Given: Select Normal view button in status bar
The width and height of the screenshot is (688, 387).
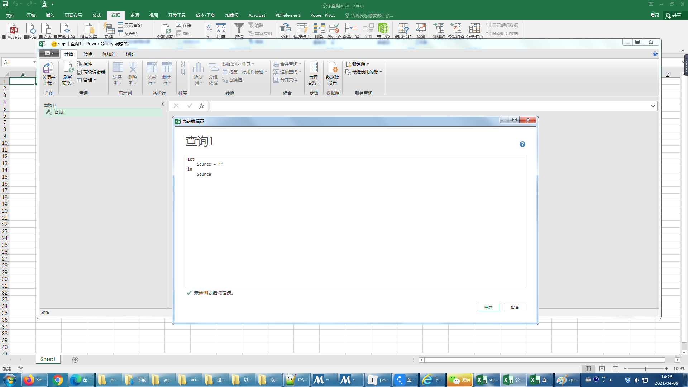Looking at the screenshot, I should pos(588,369).
